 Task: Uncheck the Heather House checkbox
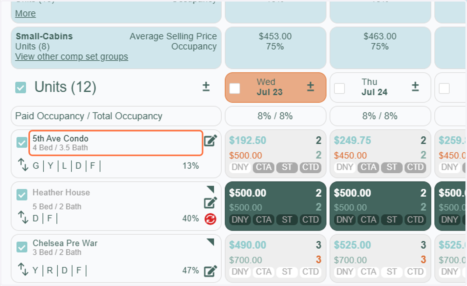(x=22, y=195)
